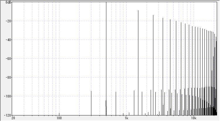Click the short spectral line at 100 Hz
Screen dimensions: 220x121
coord(59,114)
